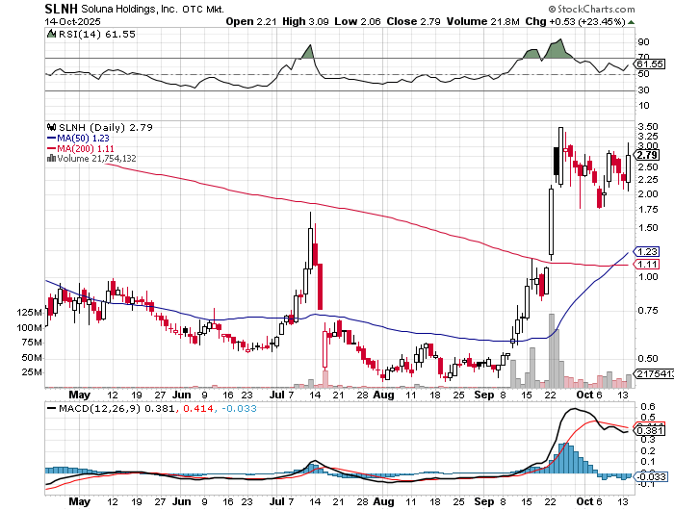674x510 pixels.
Task: Click the Aug label under the price chart
Action: click(383, 395)
